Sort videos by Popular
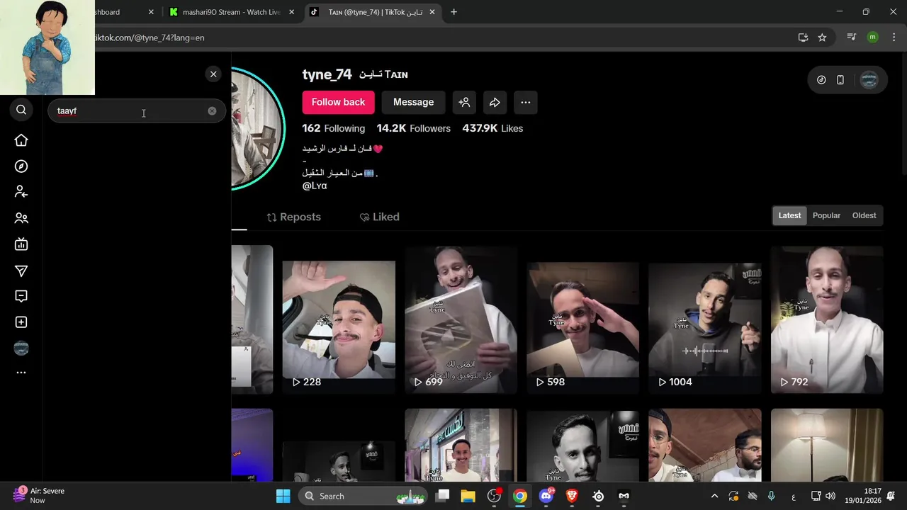The width and height of the screenshot is (907, 510). [x=826, y=215]
